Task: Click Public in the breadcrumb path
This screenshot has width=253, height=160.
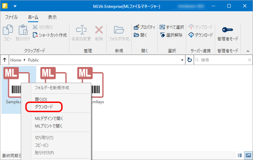Action: tap(34, 60)
